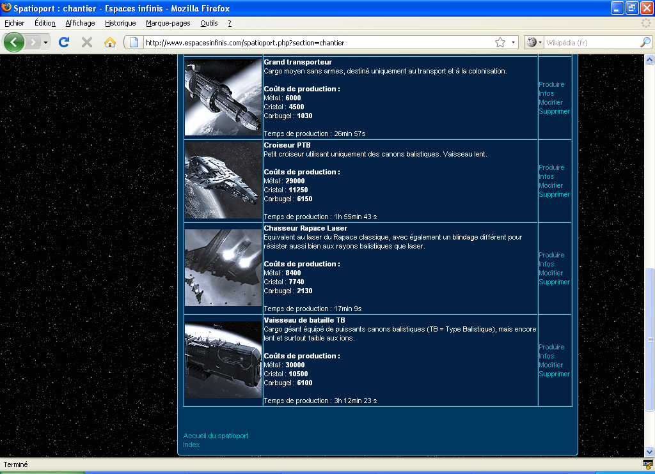The image size is (655, 474).
Task: Open the Index link
Action: (x=191, y=445)
